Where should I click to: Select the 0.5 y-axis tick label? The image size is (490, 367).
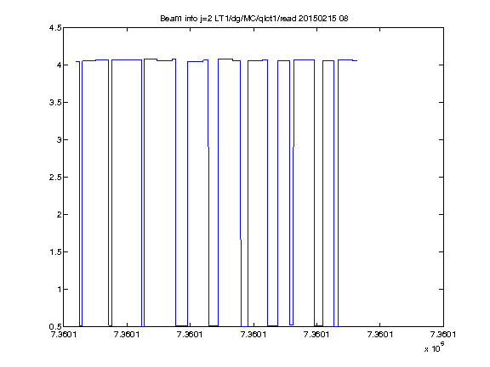pyautogui.click(x=55, y=327)
